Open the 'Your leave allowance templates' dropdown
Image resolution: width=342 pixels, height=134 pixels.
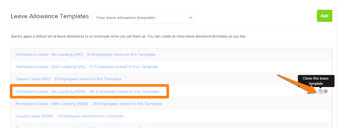coord(143,18)
